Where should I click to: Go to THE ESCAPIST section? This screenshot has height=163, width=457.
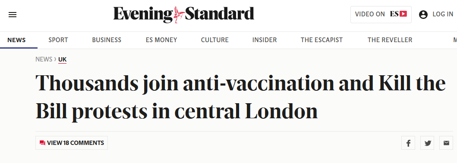coord(322,40)
